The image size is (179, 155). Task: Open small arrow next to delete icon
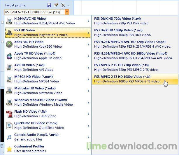68,5
